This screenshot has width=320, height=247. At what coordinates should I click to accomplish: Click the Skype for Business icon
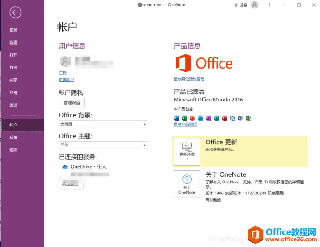pyautogui.click(x=232, y=118)
